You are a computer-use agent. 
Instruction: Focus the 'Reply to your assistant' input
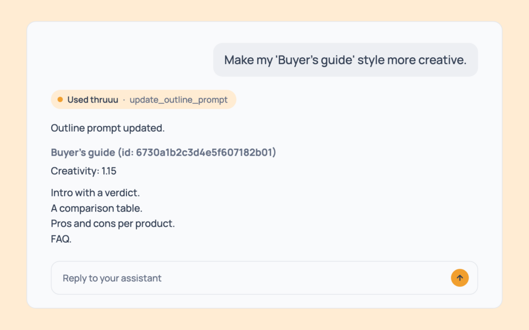pyautogui.click(x=264, y=278)
